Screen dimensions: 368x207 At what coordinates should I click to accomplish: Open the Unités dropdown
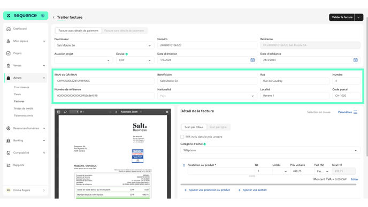281,171
